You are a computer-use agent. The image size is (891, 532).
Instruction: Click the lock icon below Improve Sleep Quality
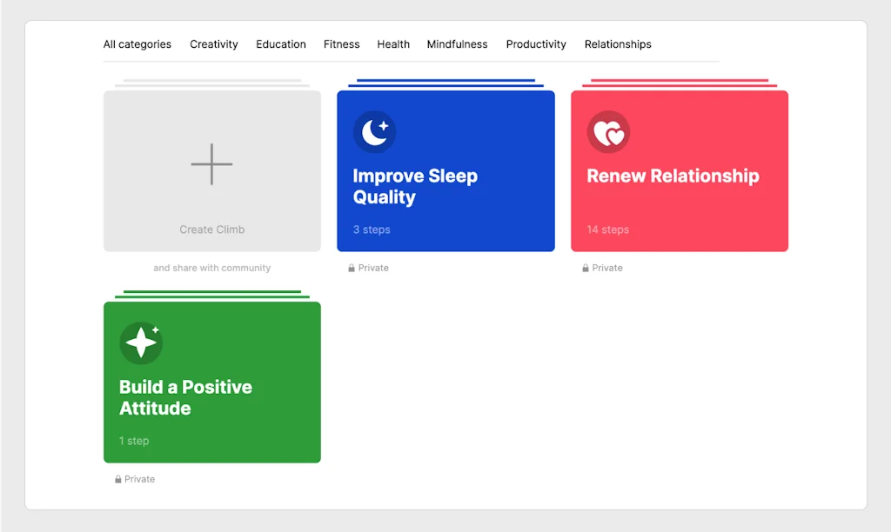click(352, 269)
